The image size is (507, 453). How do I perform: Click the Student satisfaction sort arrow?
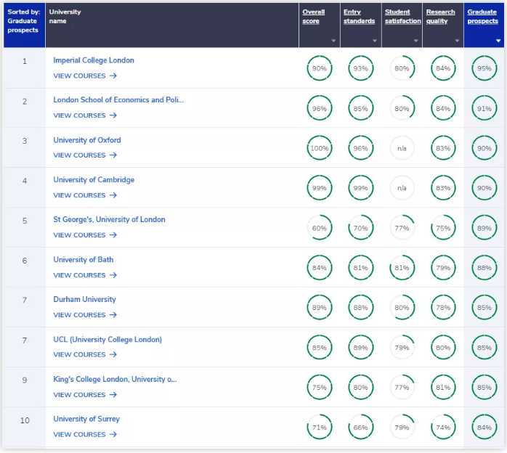pos(415,41)
